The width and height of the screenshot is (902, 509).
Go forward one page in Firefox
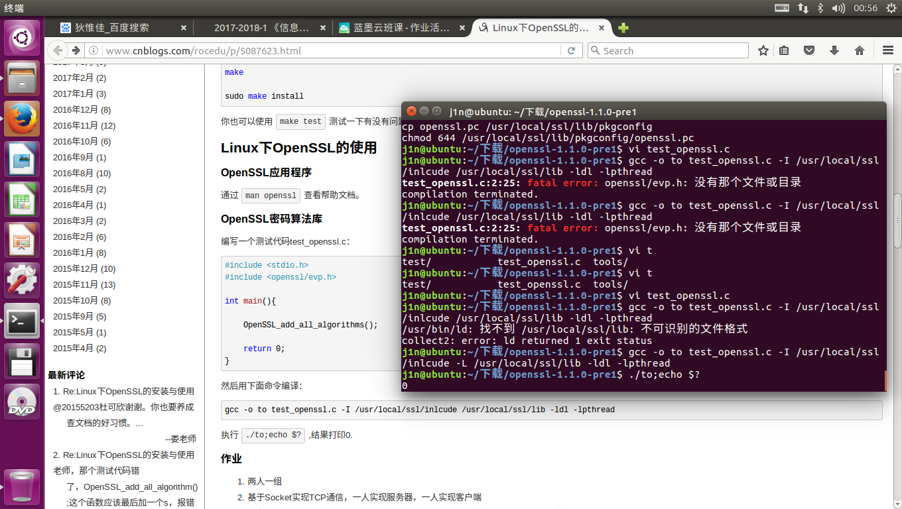pyautogui.click(x=76, y=50)
